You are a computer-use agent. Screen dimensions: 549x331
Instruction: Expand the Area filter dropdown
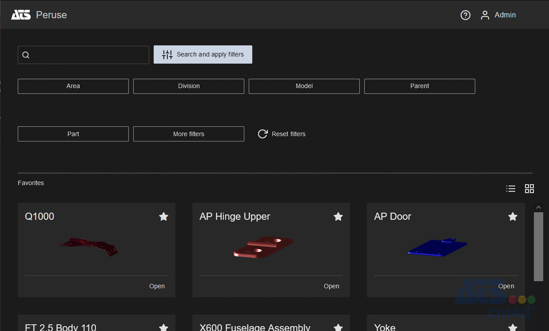tap(73, 86)
